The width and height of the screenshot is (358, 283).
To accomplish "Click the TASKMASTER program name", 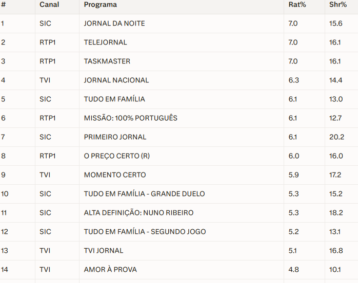I will (107, 61).
